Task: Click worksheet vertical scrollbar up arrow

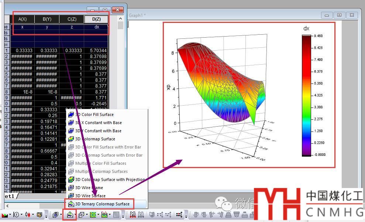Action: click(120, 18)
